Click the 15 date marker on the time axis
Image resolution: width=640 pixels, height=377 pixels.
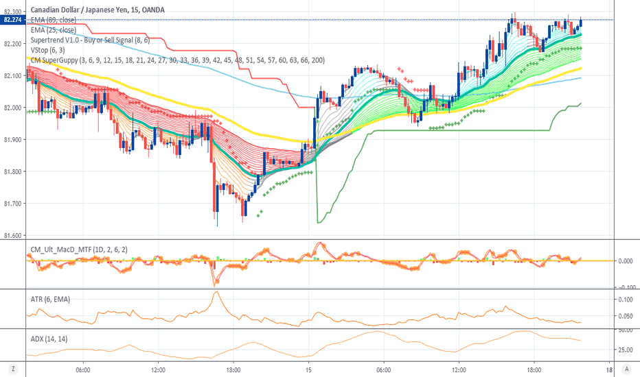coord(309,367)
